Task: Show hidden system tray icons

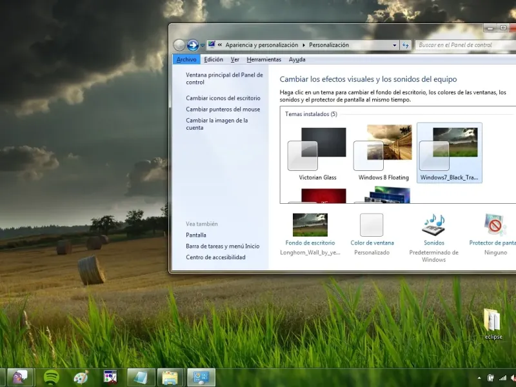Action: click(479, 378)
